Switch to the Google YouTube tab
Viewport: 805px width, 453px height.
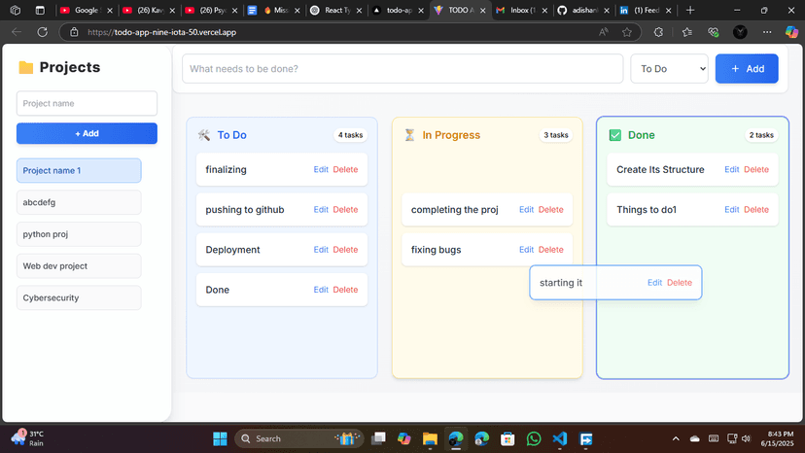(87, 10)
